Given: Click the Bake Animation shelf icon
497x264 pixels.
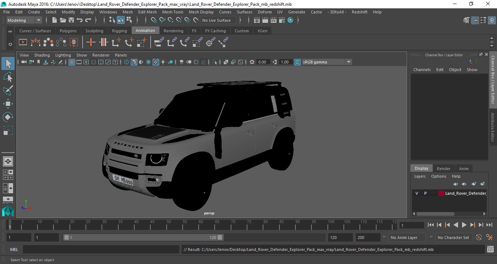Looking at the screenshot, I should pos(74,42).
